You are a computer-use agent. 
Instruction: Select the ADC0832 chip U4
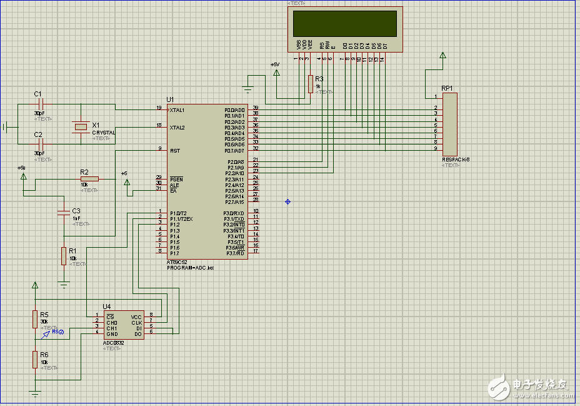pos(123,325)
